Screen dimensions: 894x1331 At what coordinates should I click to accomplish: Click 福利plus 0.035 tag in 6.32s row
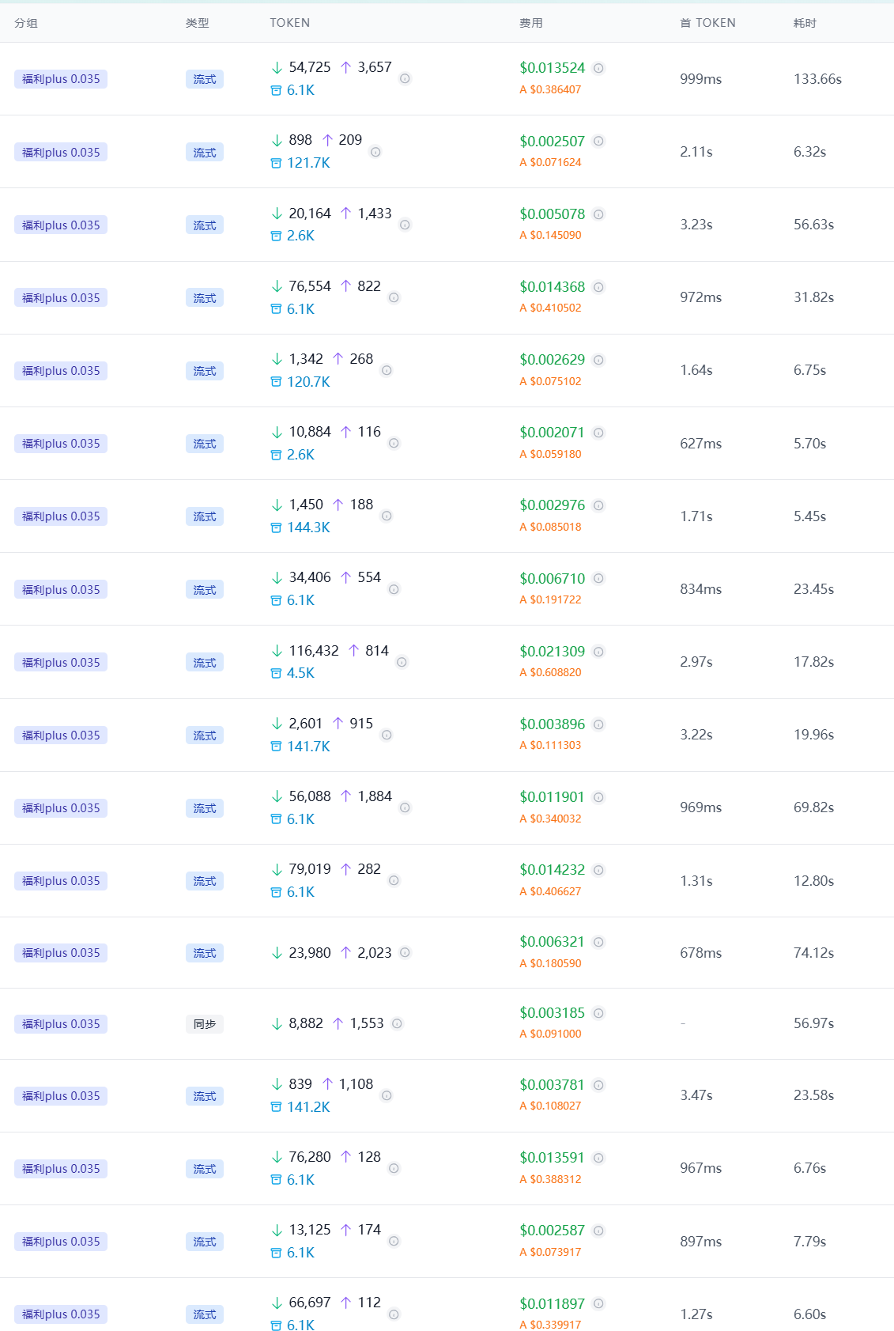(x=61, y=152)
